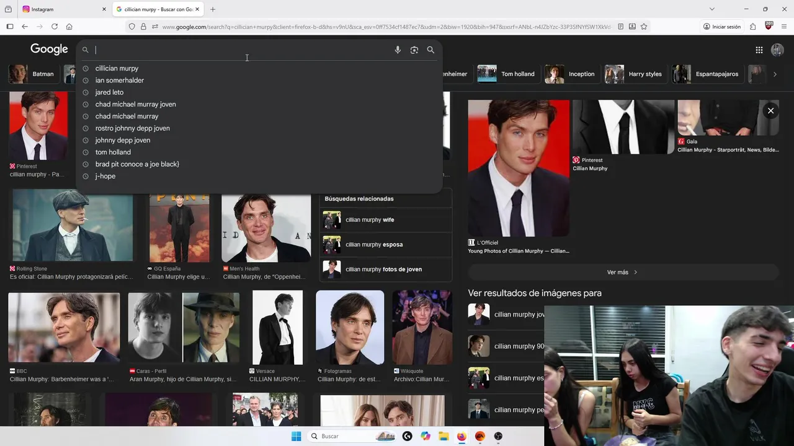Focus the Google search input field
The height and width of the screenshot is (446, 794).
point(242,50)
